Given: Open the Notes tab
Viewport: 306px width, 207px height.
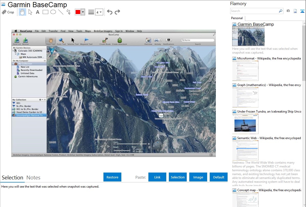Looking at the screenshot, I should 33,178.
